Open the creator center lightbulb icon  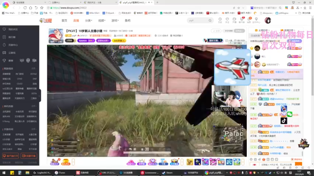256,20
